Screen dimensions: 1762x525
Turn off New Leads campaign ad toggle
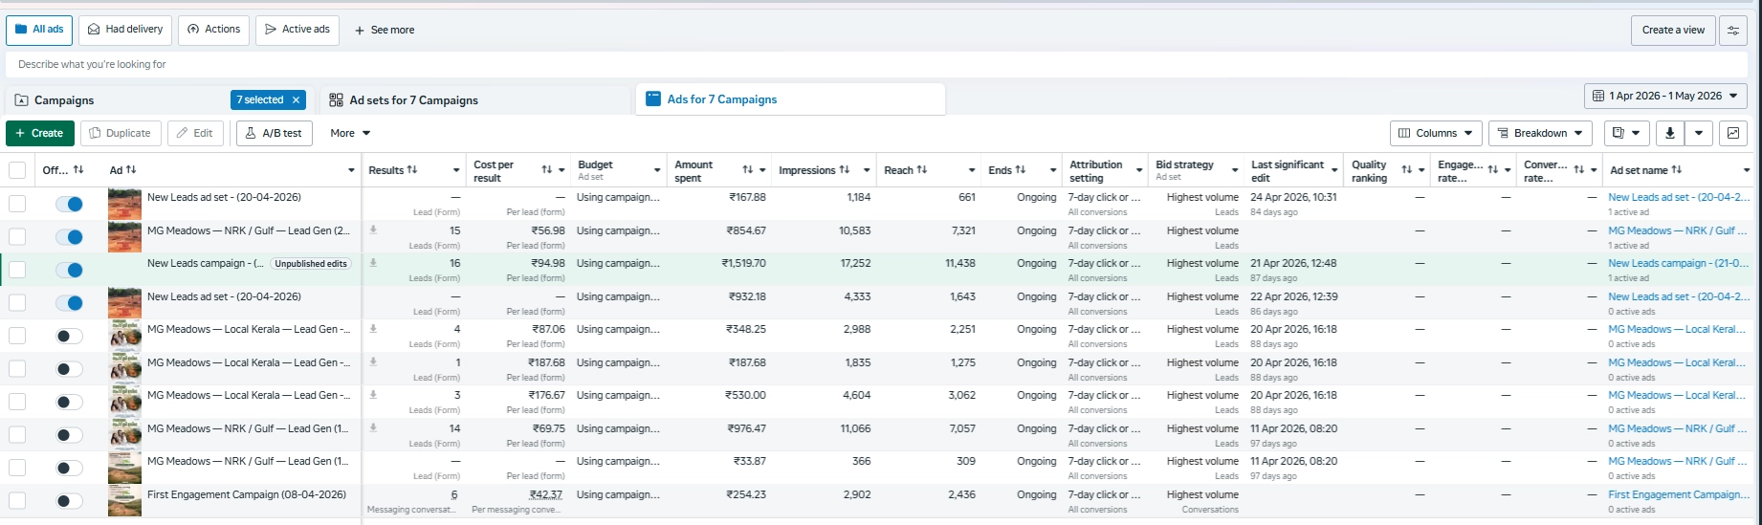(69, 270)
